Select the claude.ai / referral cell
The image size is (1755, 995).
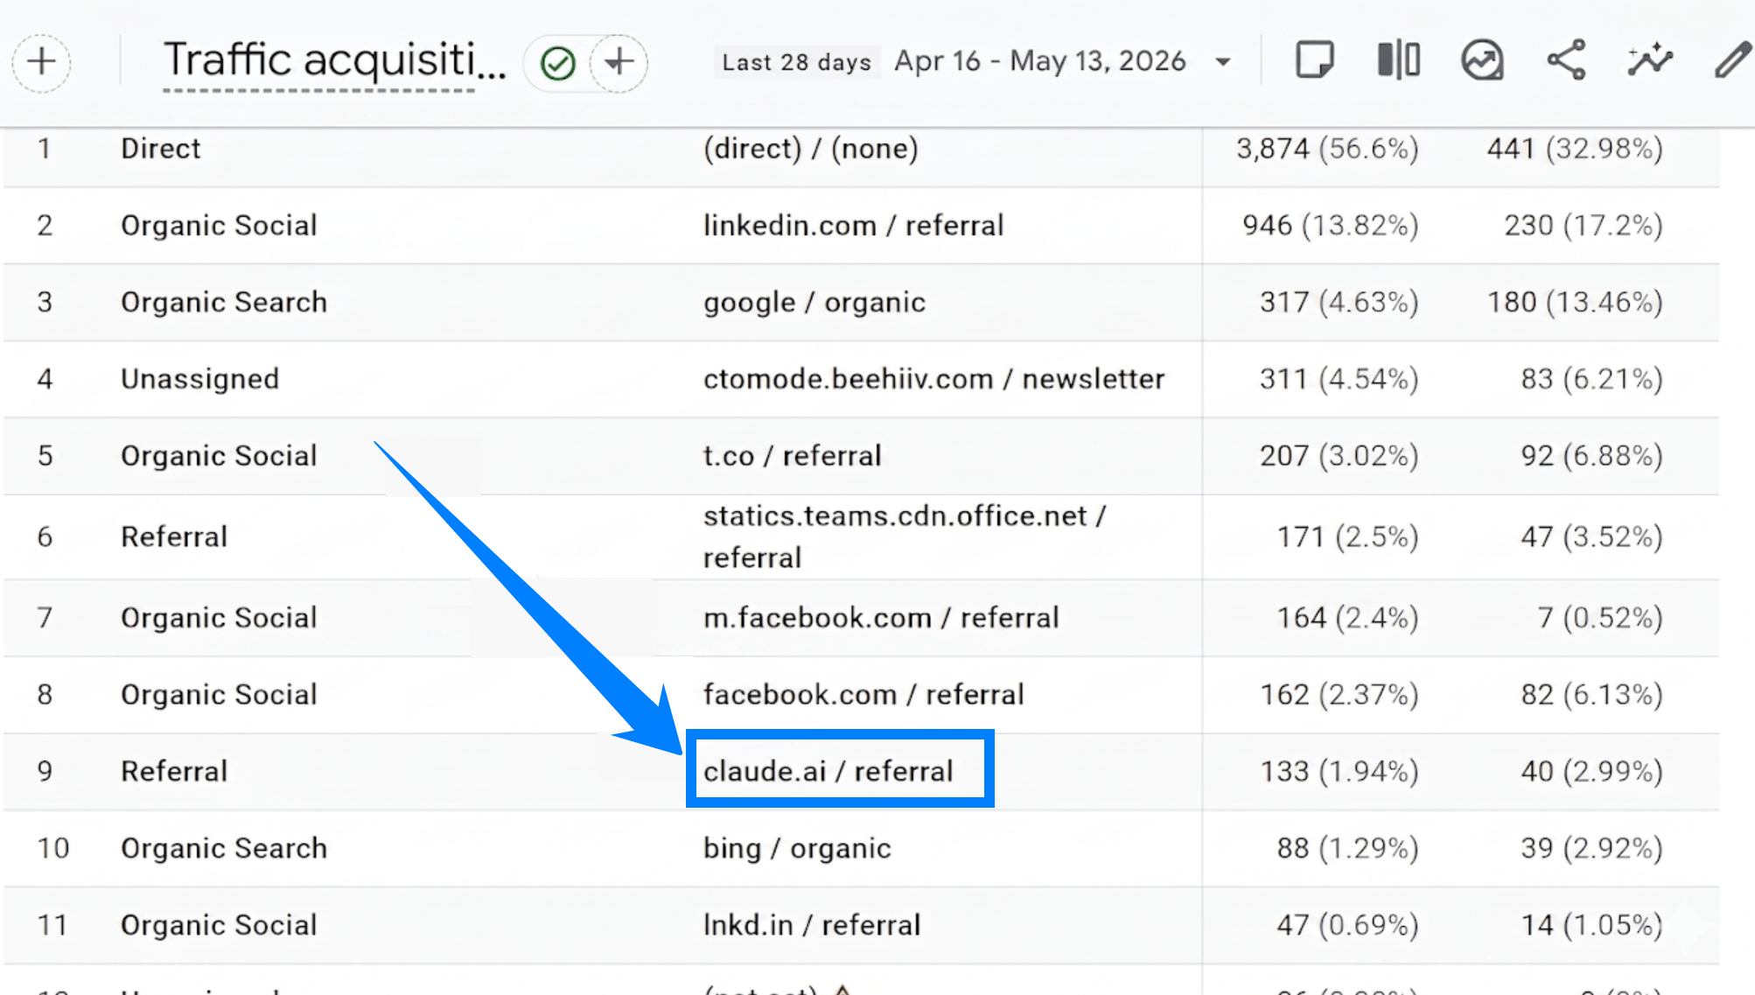click(x=828, y=772)
